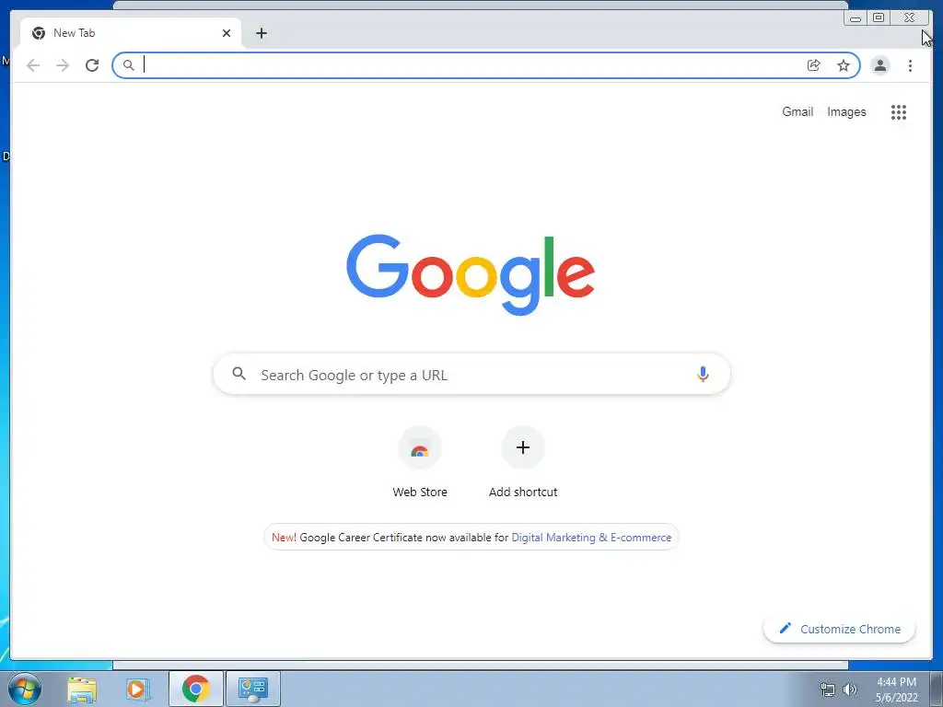Viewport: 943px width, 707px height.
Task: Click the taskbar clock showing 4:44 PM
Action: point(896,690)
